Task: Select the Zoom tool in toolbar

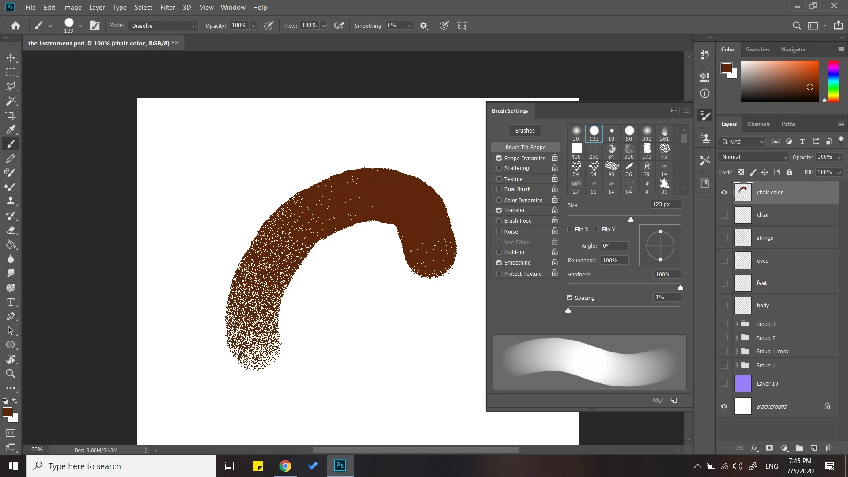Action: pos(11,374)
